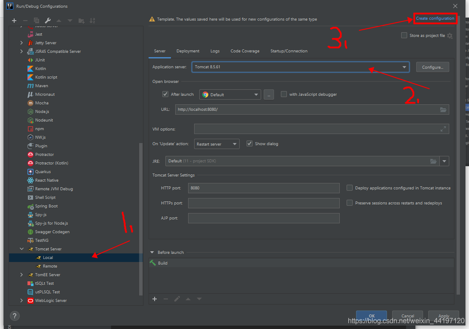Click the Add New Configuration plus icon
469x329 pixels.
pos(14,21)
